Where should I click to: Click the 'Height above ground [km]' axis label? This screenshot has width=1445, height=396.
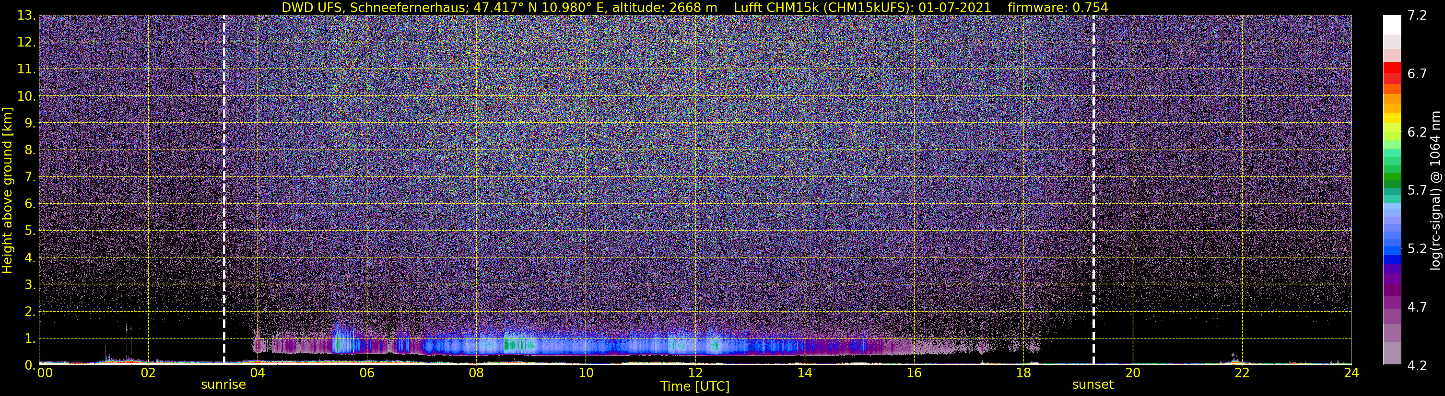[x=7, y=191]
